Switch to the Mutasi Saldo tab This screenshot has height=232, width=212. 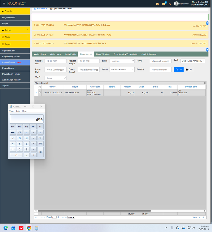point(70,54)
